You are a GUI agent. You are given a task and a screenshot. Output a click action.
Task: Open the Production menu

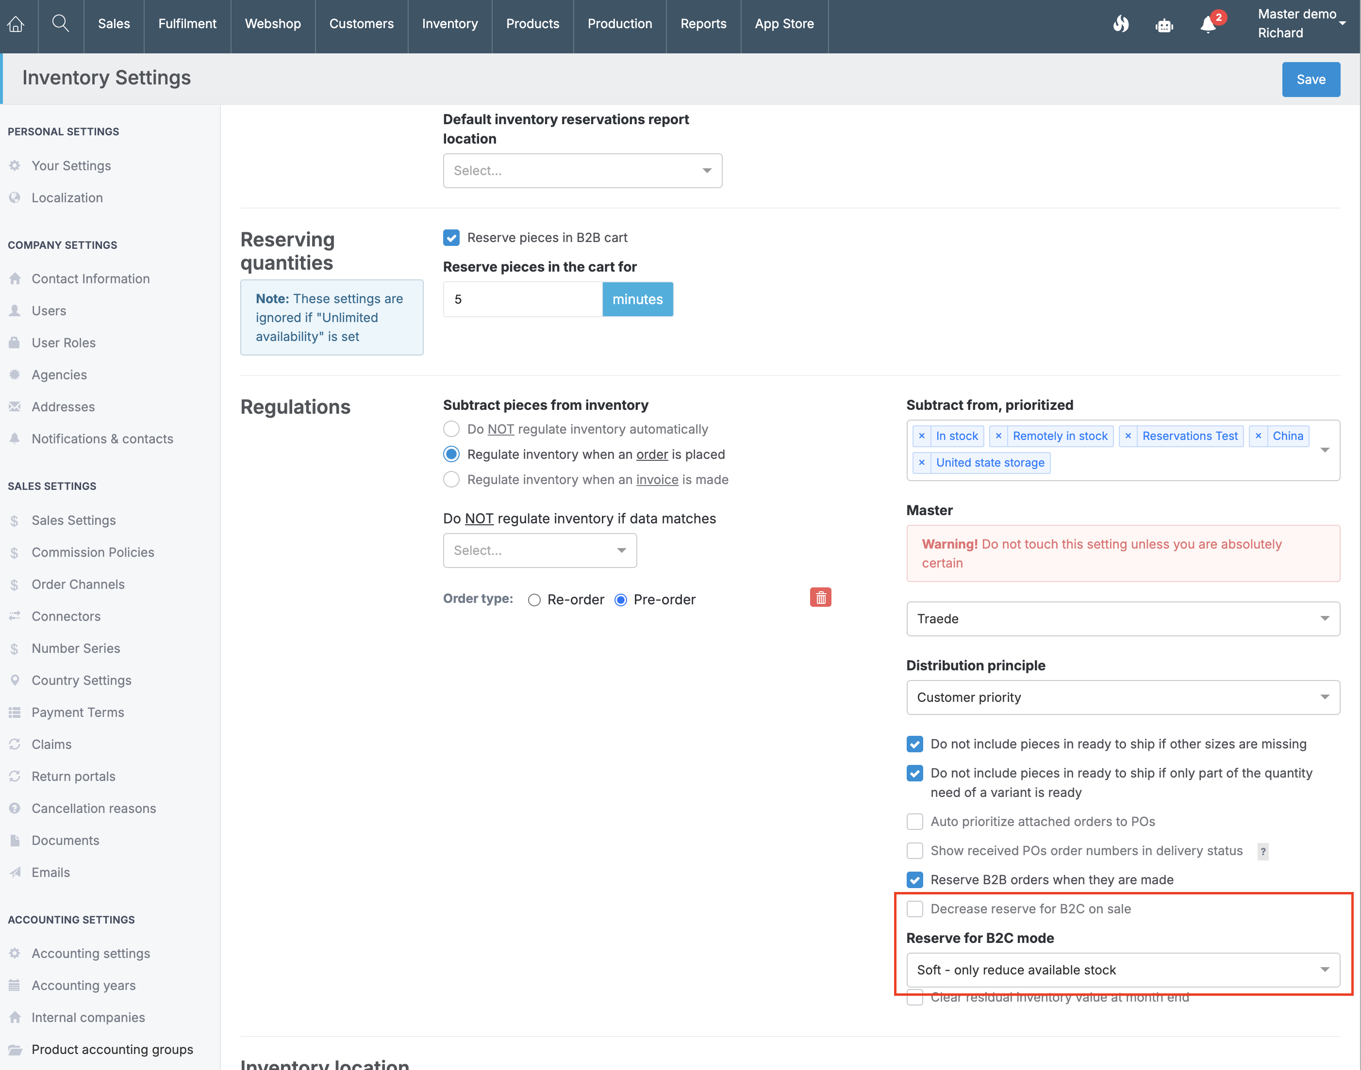(619, 24)
